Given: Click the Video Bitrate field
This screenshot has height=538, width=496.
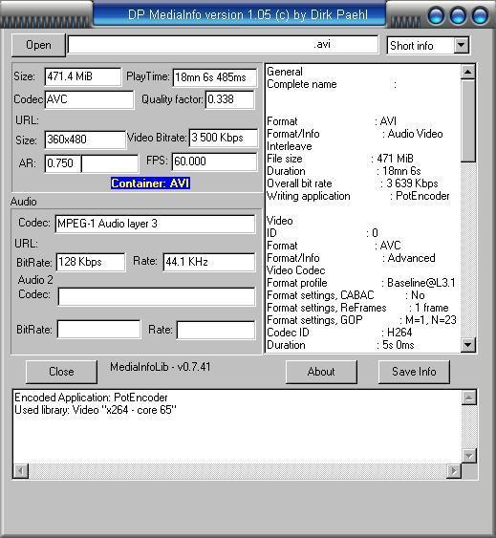Looking at the screenshot, I should pos(223,138).
